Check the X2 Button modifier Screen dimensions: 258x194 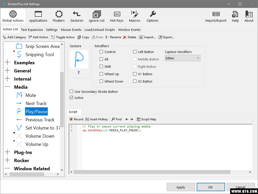click(135, 81)
